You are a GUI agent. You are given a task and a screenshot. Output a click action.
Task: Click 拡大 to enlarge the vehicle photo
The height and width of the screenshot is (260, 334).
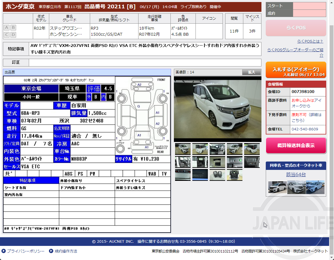click(x=252, y=72)
